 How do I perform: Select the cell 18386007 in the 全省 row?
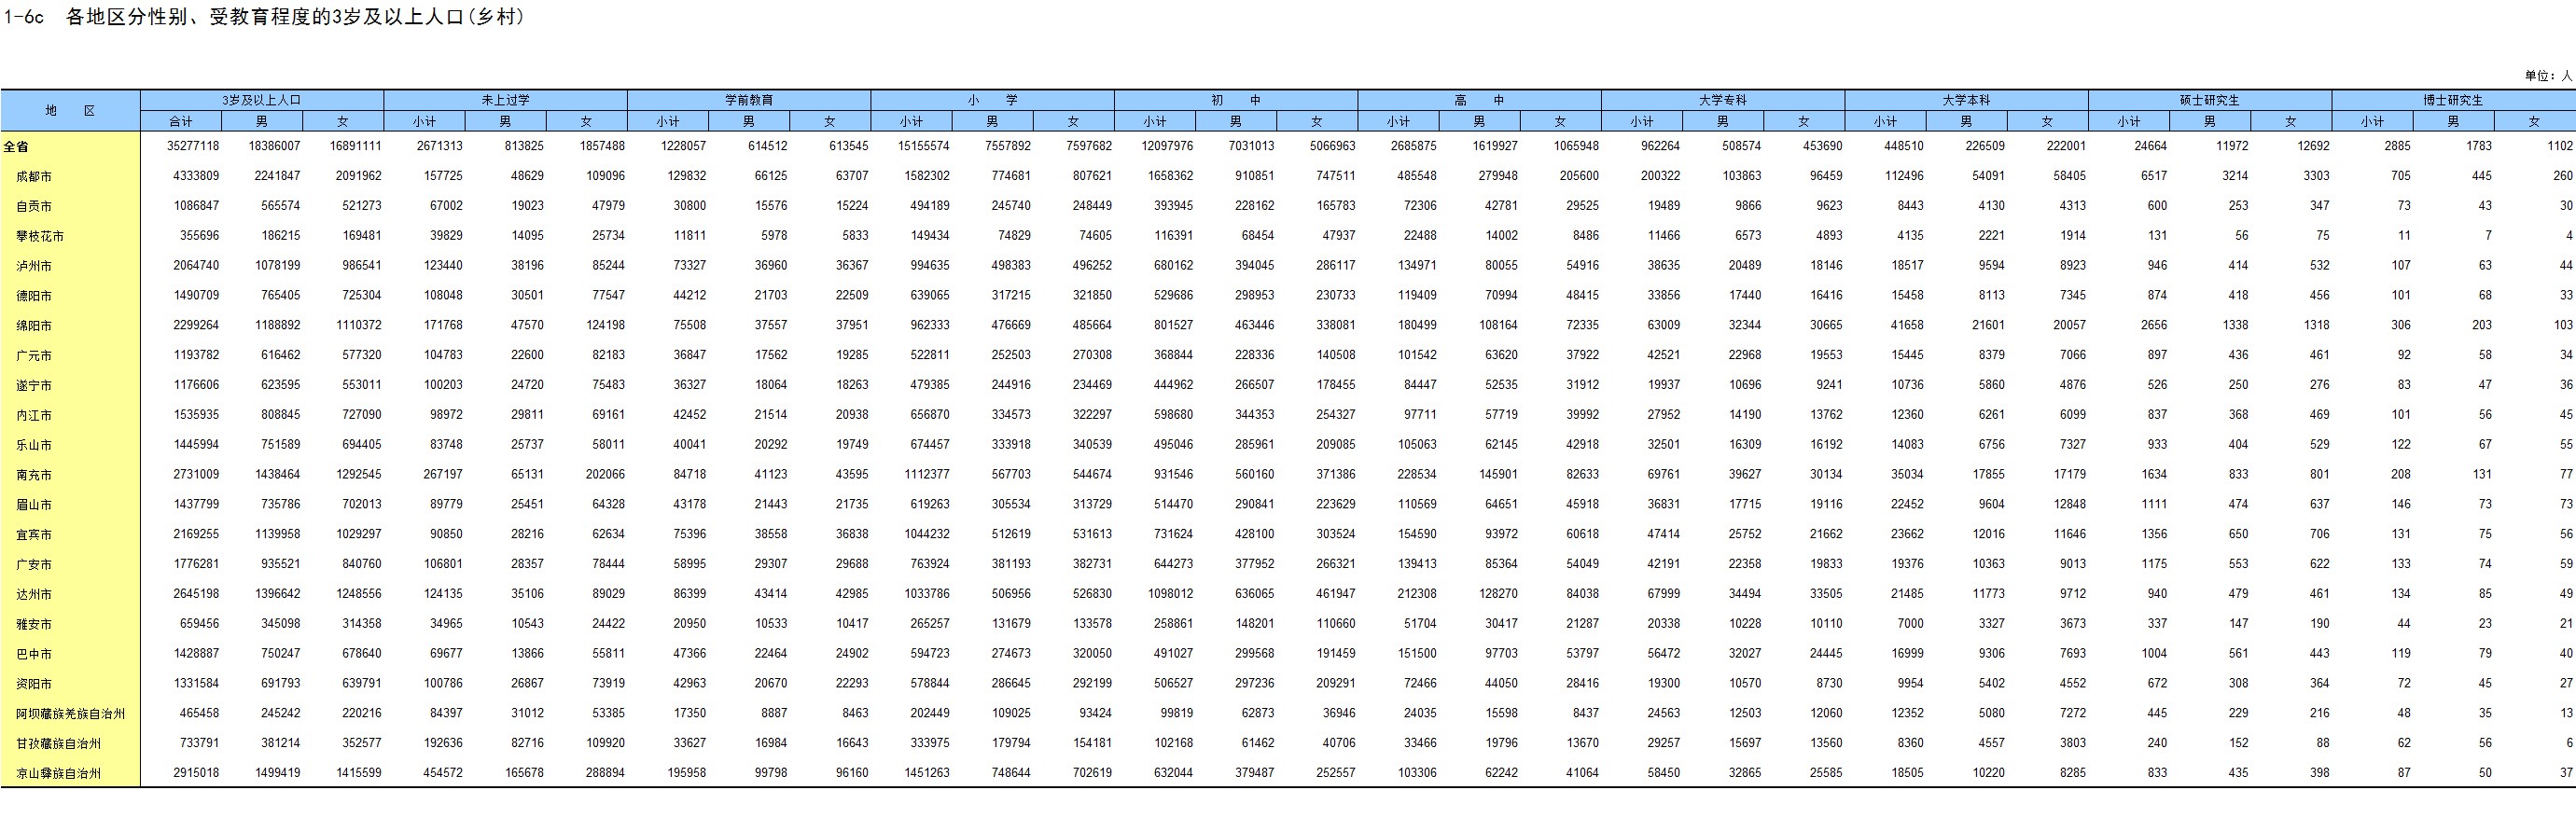pyautogui.click(x=274, y=146)
